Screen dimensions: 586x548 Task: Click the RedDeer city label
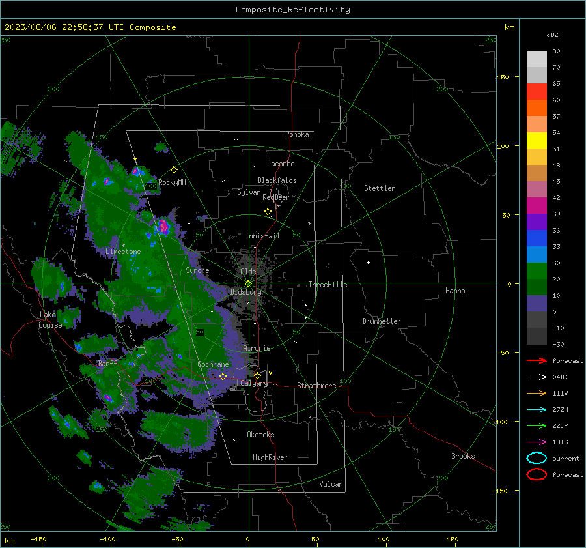click(276, 197)
